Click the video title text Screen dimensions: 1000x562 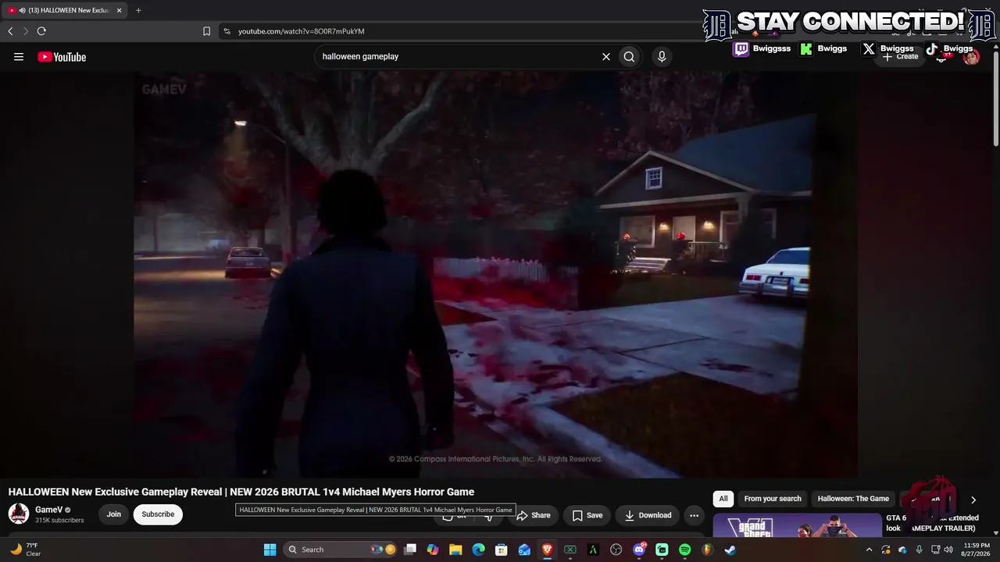[x=241, y=492]
